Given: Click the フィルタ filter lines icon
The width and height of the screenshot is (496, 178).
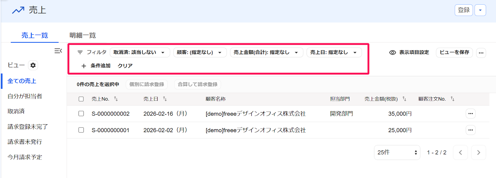Looking at the screenshot, I should tap(80, 53).
